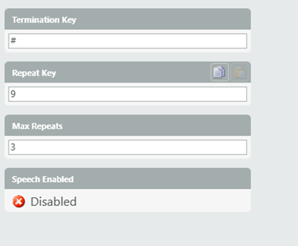Click blank space inside Max Repeats header bar

[x=156, y=125]
